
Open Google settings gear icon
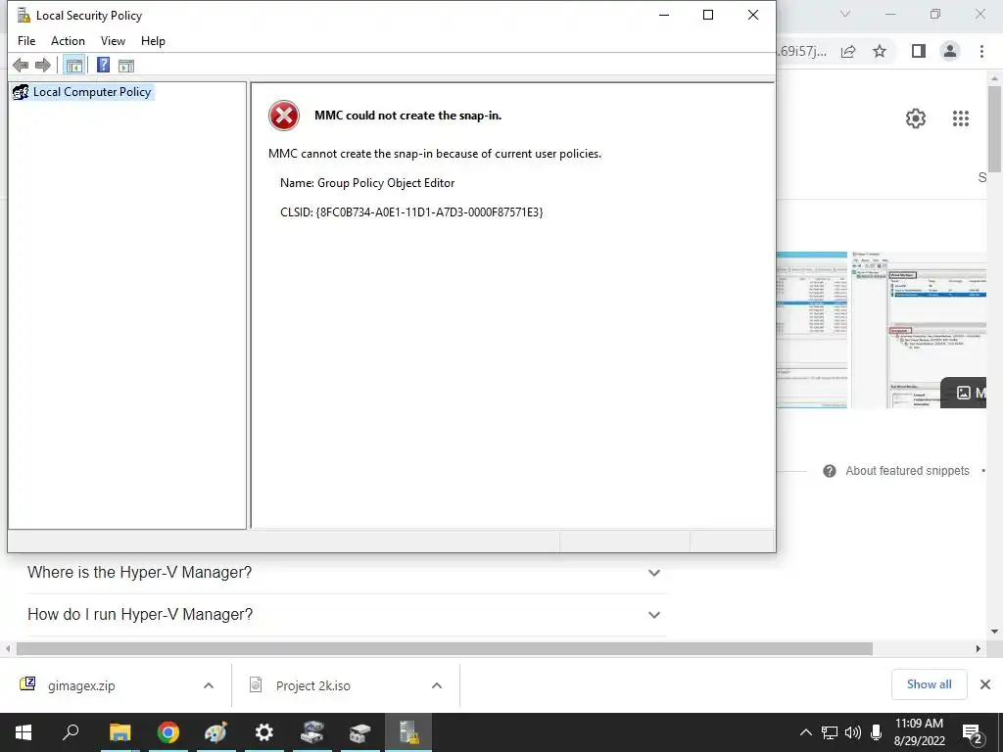[916, 118]
